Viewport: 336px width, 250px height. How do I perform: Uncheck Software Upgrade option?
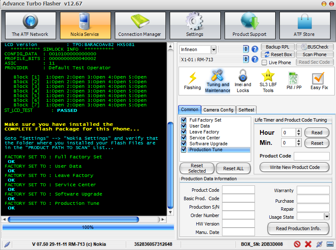coord(184,144)
